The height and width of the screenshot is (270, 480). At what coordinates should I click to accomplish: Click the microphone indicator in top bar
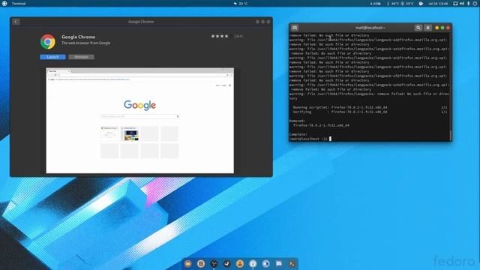468,3
